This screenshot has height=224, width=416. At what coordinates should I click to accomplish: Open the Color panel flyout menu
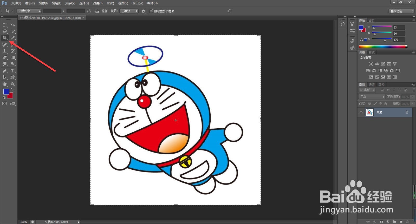(x=413, y=20)
